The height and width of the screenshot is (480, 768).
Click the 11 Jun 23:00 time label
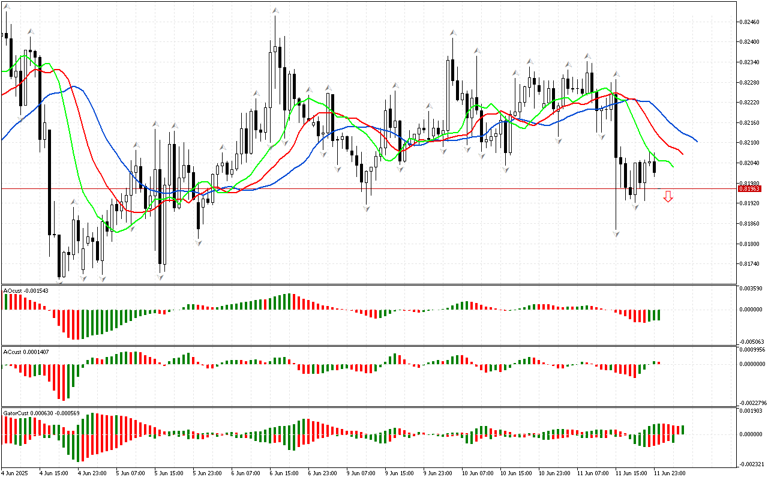(x=669, y=473)
